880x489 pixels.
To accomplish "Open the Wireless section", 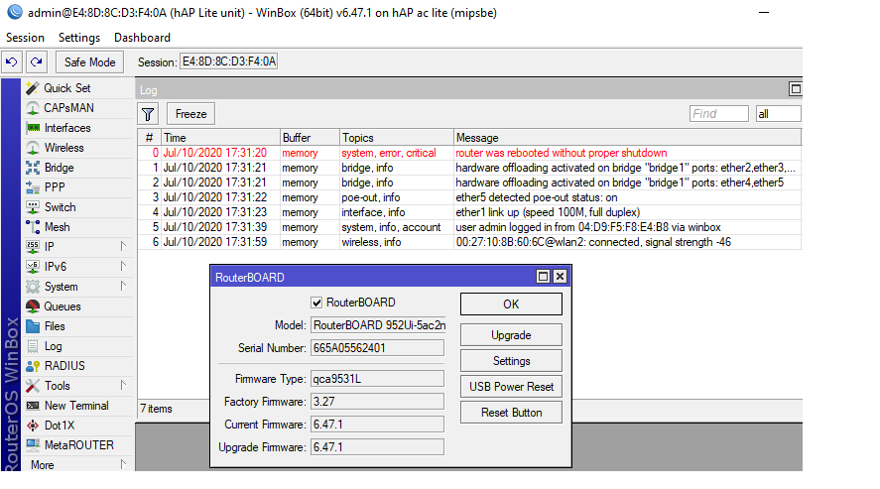I will click(63, 148).
